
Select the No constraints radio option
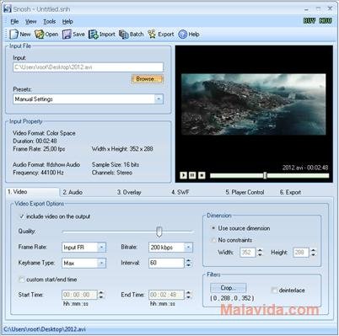(x=213, y=240)
